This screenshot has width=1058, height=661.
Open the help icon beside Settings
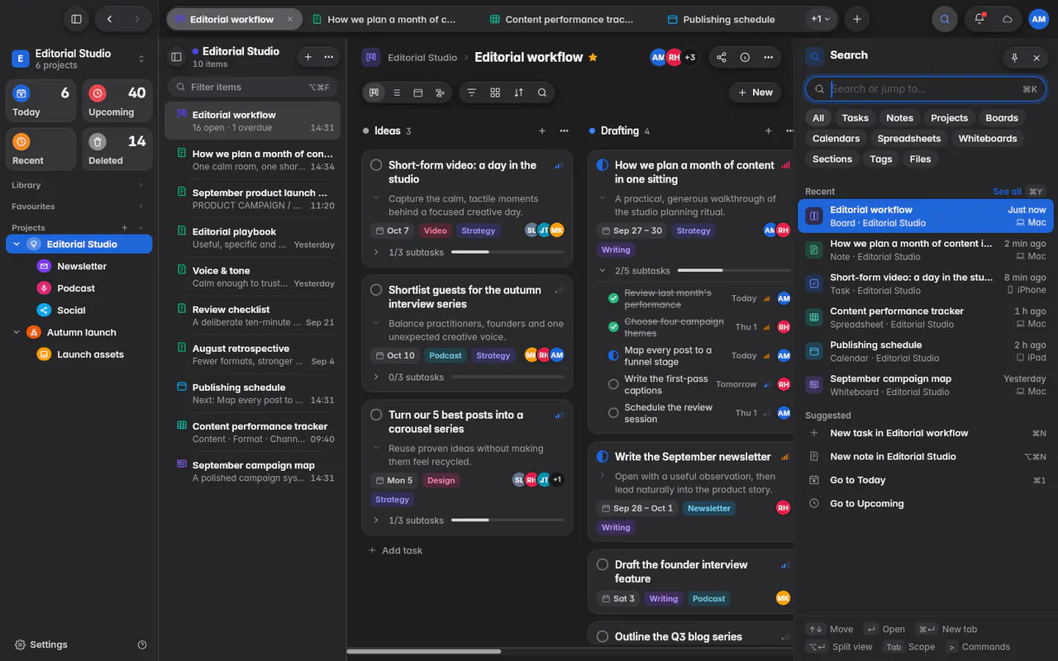[142, 644]
